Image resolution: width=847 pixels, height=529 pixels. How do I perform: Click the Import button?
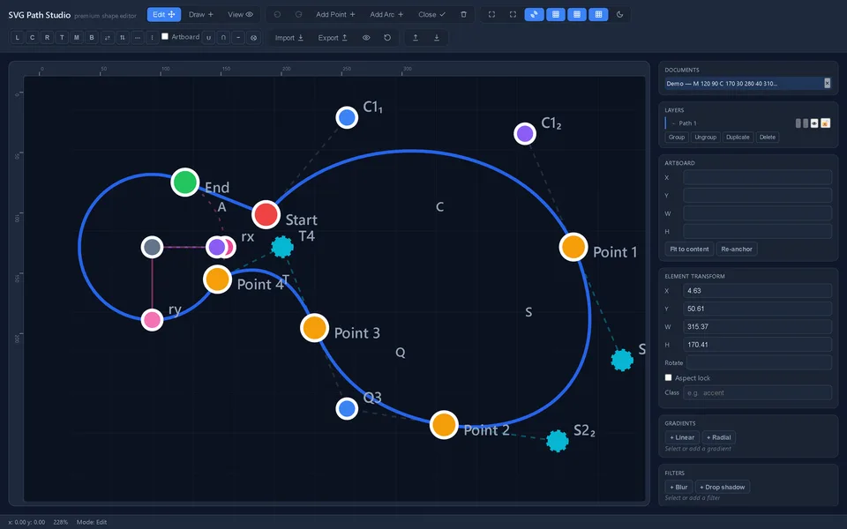tap(289, 37)
